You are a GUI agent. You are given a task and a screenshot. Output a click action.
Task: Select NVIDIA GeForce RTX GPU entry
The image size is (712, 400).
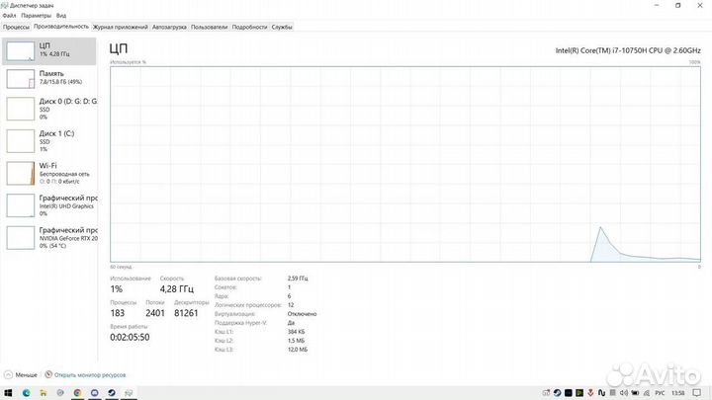pyautogui.click(x=49, y=237)
